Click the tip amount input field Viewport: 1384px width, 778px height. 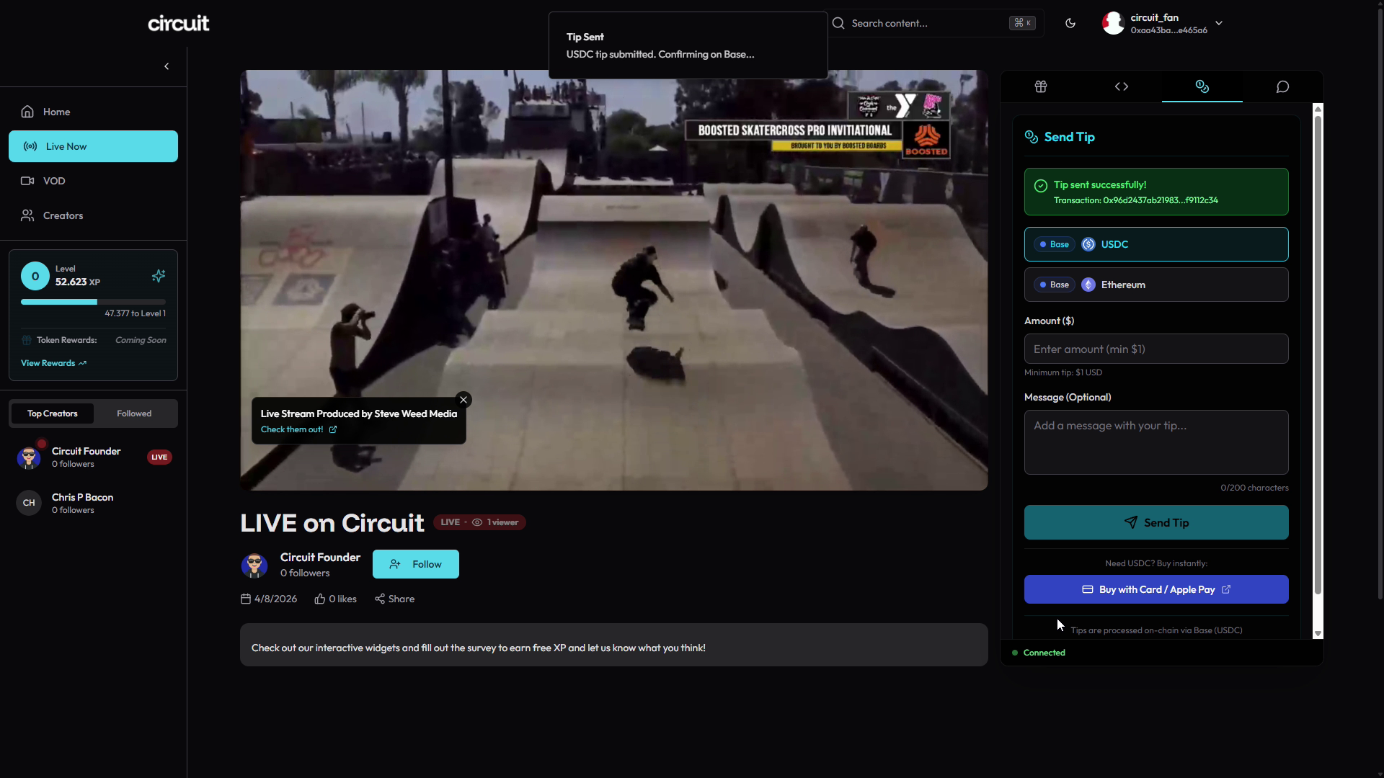point(1155,349)
